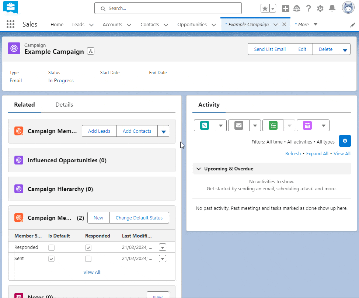359x298 pixels.
Task: Create a new task icon
Action: click(273, 125)
